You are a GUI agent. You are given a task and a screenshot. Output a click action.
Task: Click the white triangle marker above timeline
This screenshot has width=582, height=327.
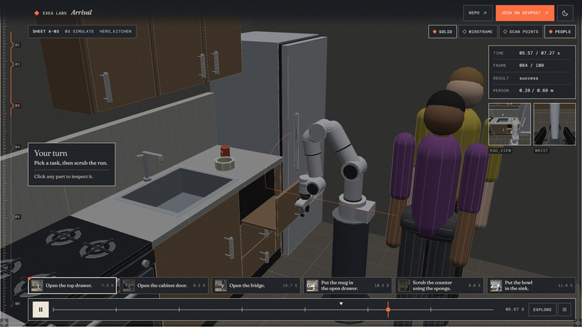341,304
